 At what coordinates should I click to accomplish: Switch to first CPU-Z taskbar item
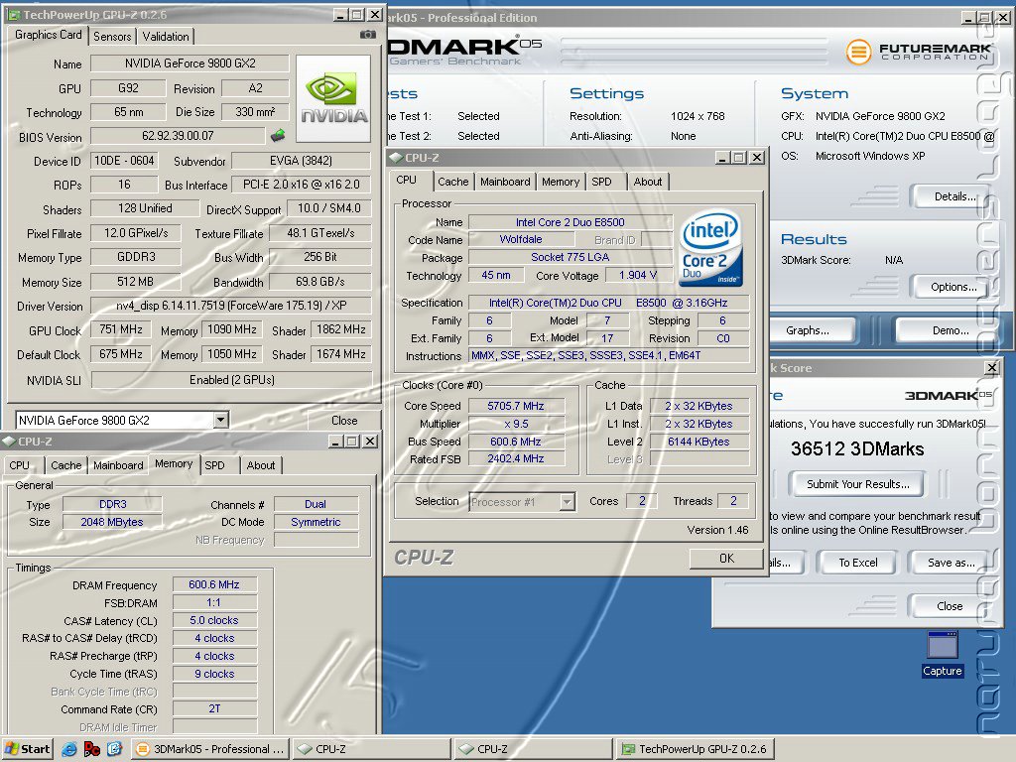[x=371, y=749]
